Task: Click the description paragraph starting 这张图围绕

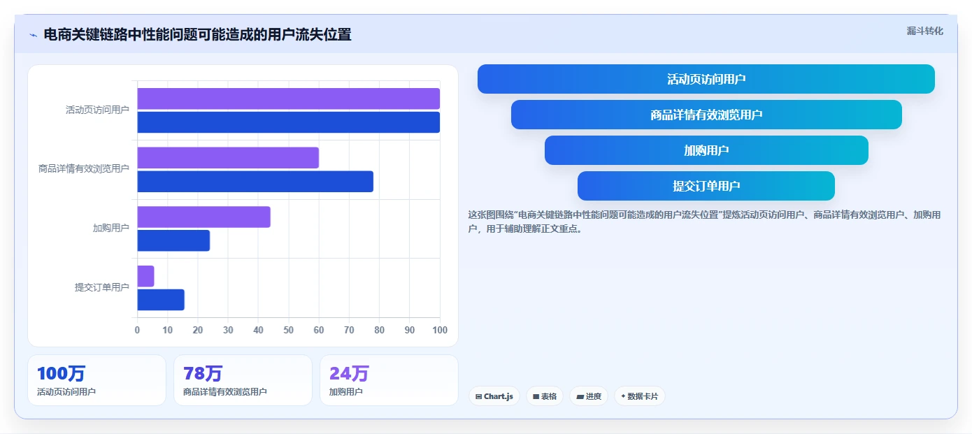Action: point(704,222)
